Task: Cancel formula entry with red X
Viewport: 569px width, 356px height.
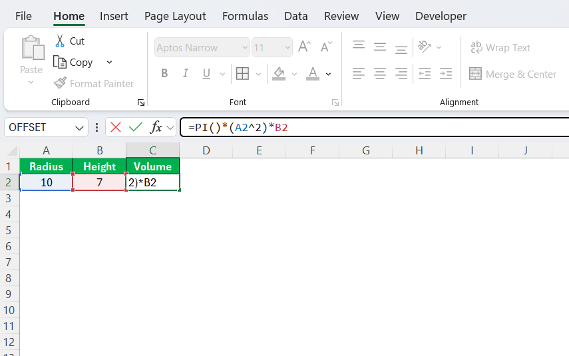Action: point(116,127)
